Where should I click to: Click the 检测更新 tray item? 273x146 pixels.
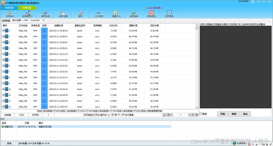[x=240, y=143]
